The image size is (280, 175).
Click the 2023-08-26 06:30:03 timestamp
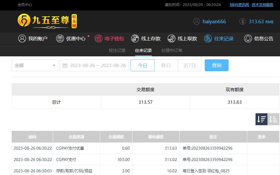click(x=33, y=171)
